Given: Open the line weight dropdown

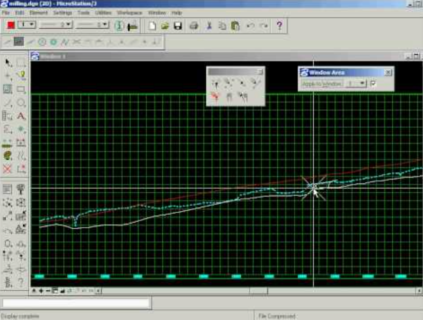Looking at the screenshot, I should click(92, 25).
